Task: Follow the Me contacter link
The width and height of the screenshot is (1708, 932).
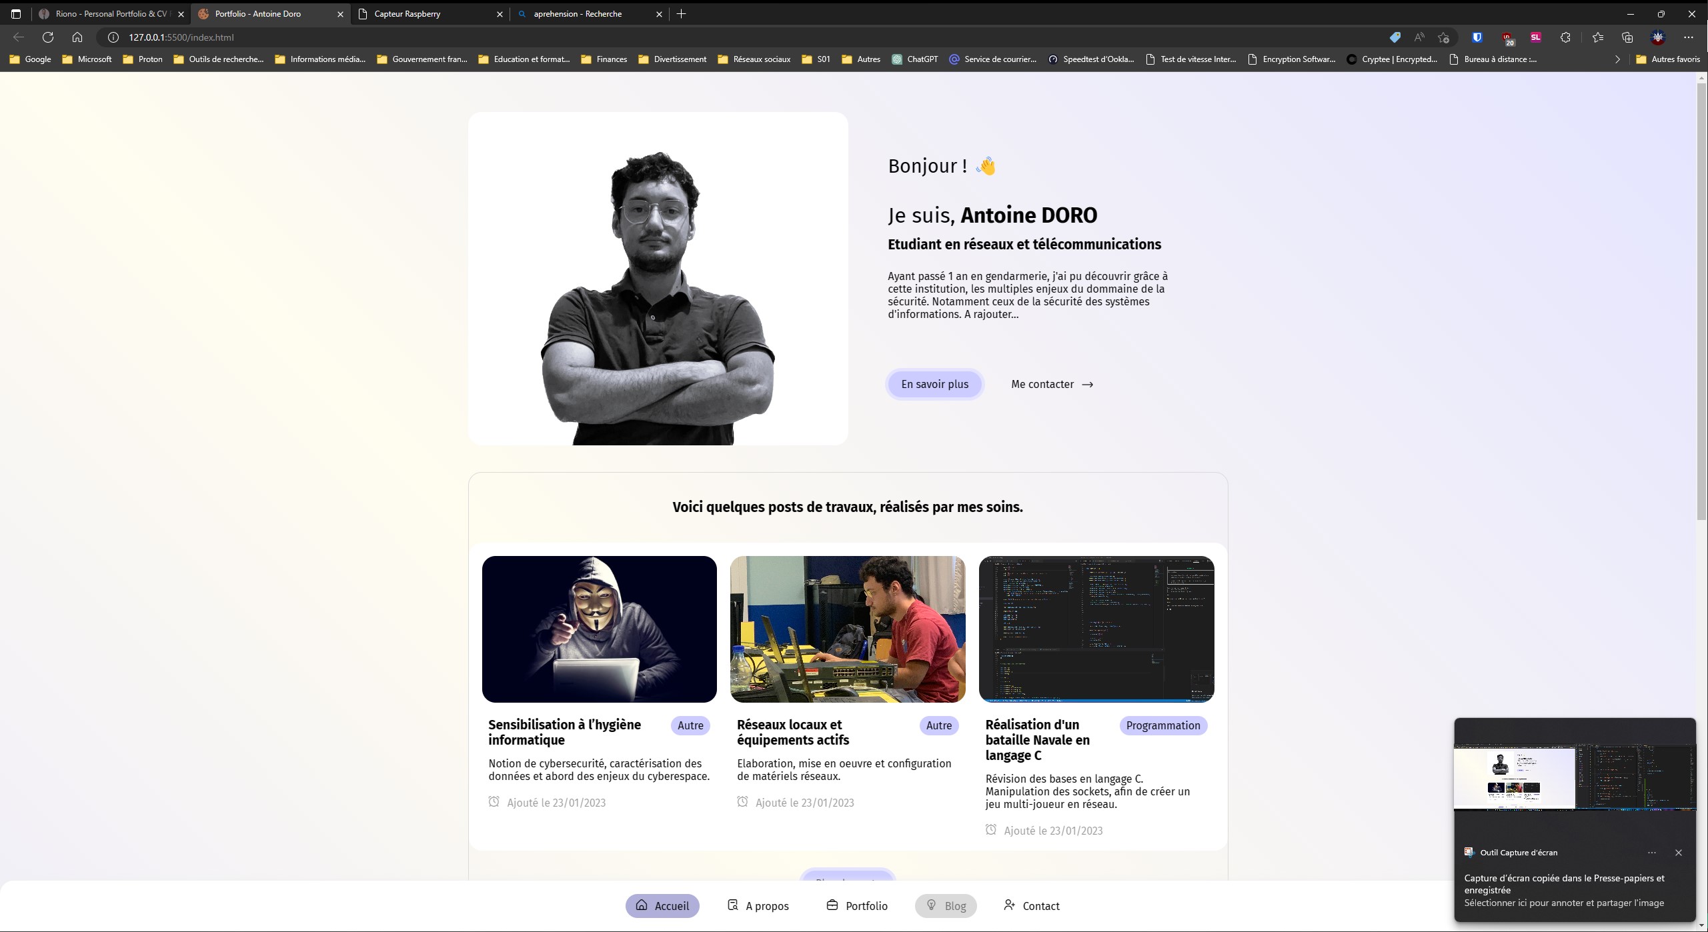Action: pos(1052,384)
